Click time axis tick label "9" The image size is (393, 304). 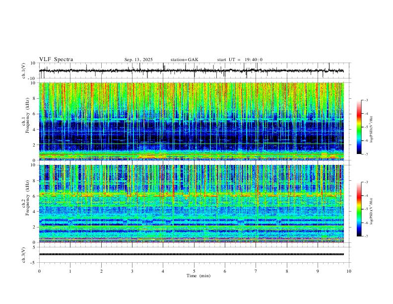[x=318, y=271]
